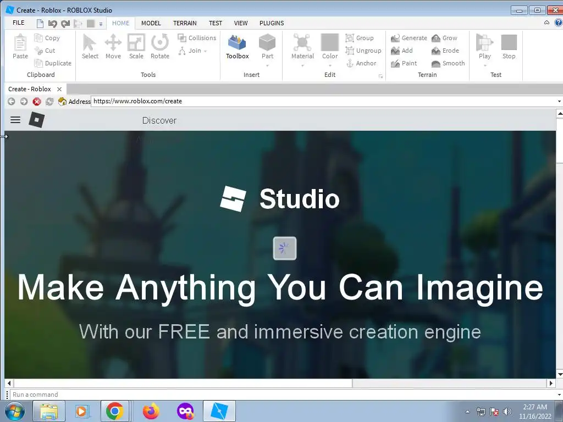The width and height of the screenshot is (563, 422).
Task: Stop loading the page
Action: (x=37, y=102)
